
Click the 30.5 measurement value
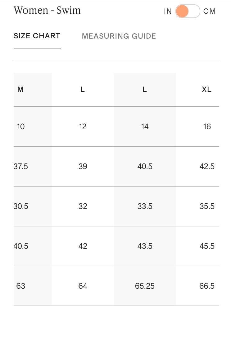(21, 206)
